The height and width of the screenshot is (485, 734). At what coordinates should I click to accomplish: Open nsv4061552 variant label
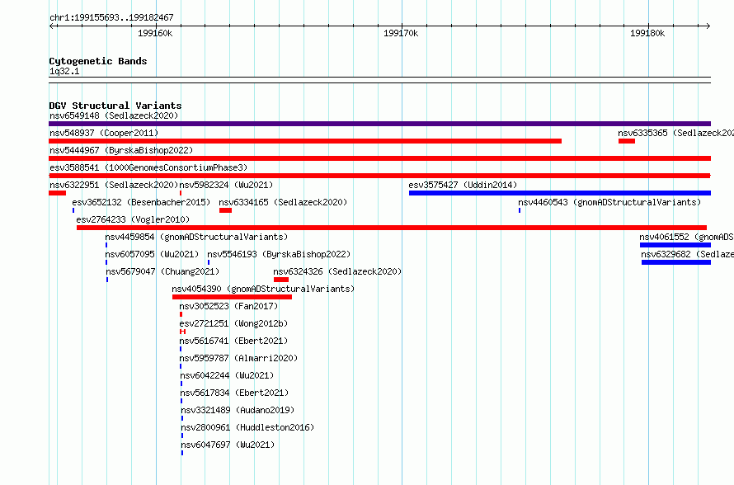687,237
